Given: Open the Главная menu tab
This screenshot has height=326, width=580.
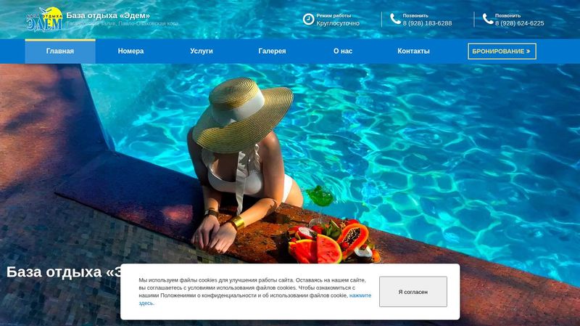Looking at the screenshot, I should click(x=60, y=51).
